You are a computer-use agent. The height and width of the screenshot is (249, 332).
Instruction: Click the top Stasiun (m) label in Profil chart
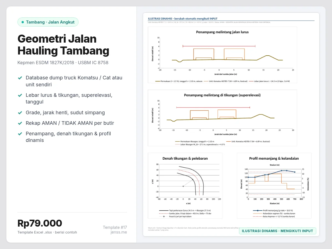(x=274, y=165)
